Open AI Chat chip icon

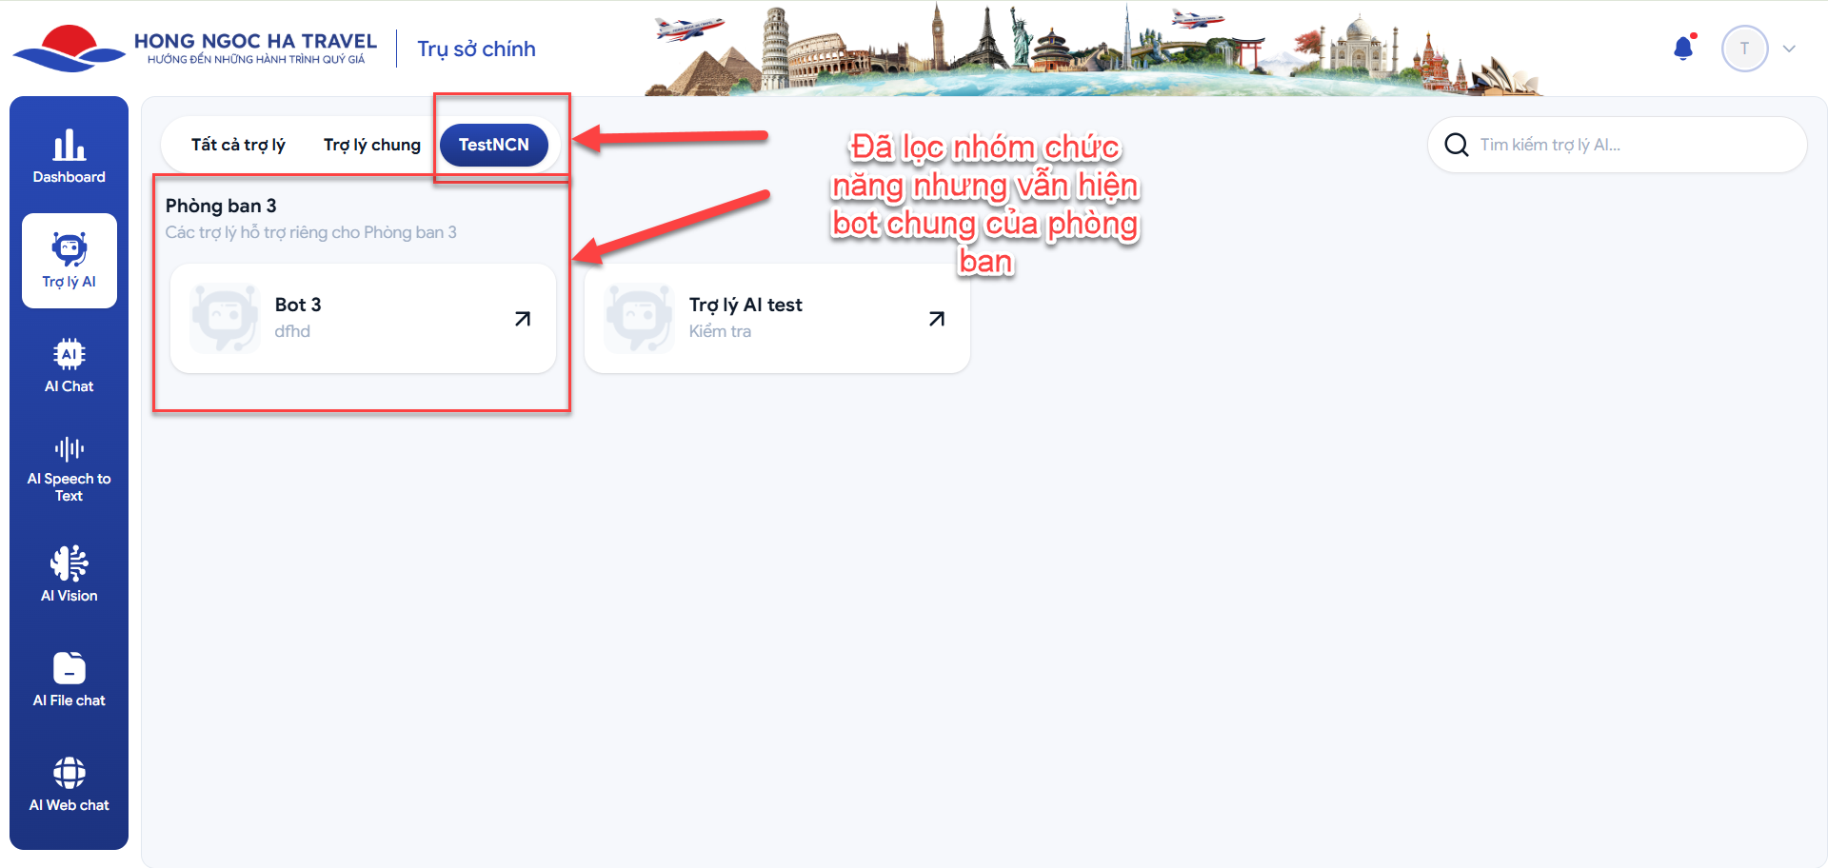point(69,354)
